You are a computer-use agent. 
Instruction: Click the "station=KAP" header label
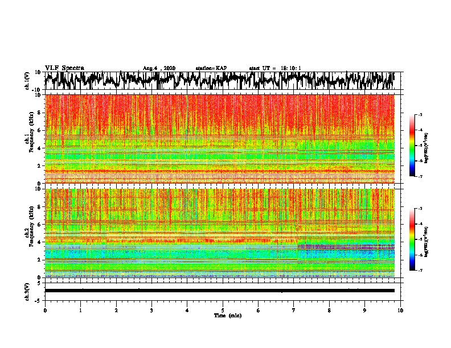[211, 68]
